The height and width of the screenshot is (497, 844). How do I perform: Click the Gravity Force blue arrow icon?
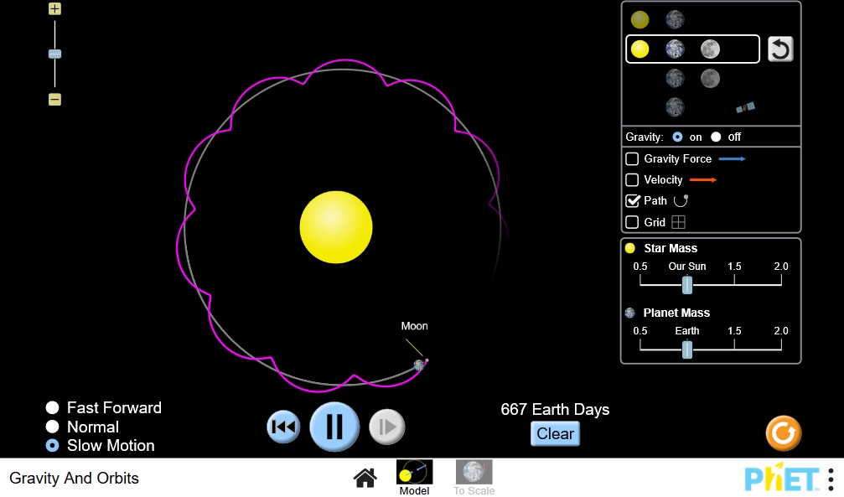point(732,159)
